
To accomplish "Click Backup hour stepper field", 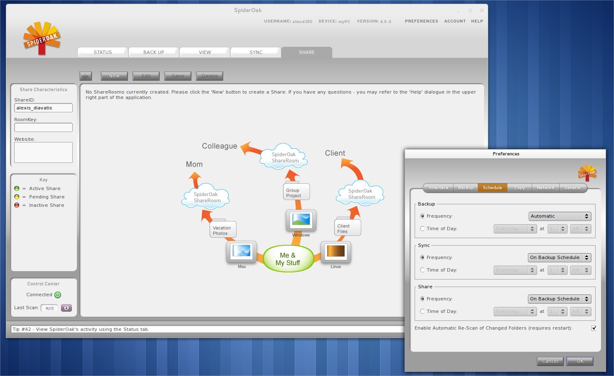I will [x=557, y=229].
